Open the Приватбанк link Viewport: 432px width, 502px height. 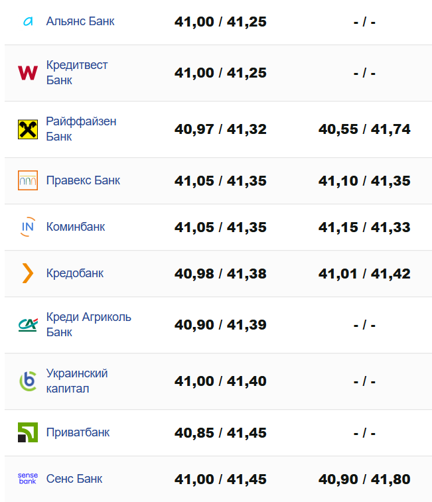point(78,432)
